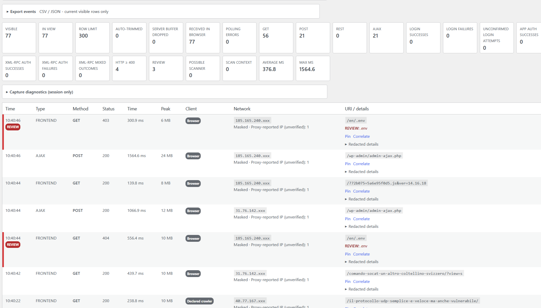Click Browser badge on 1066.9 ms row
The width and height of the screenshot is (541, 308).
[x=193, y=211]
